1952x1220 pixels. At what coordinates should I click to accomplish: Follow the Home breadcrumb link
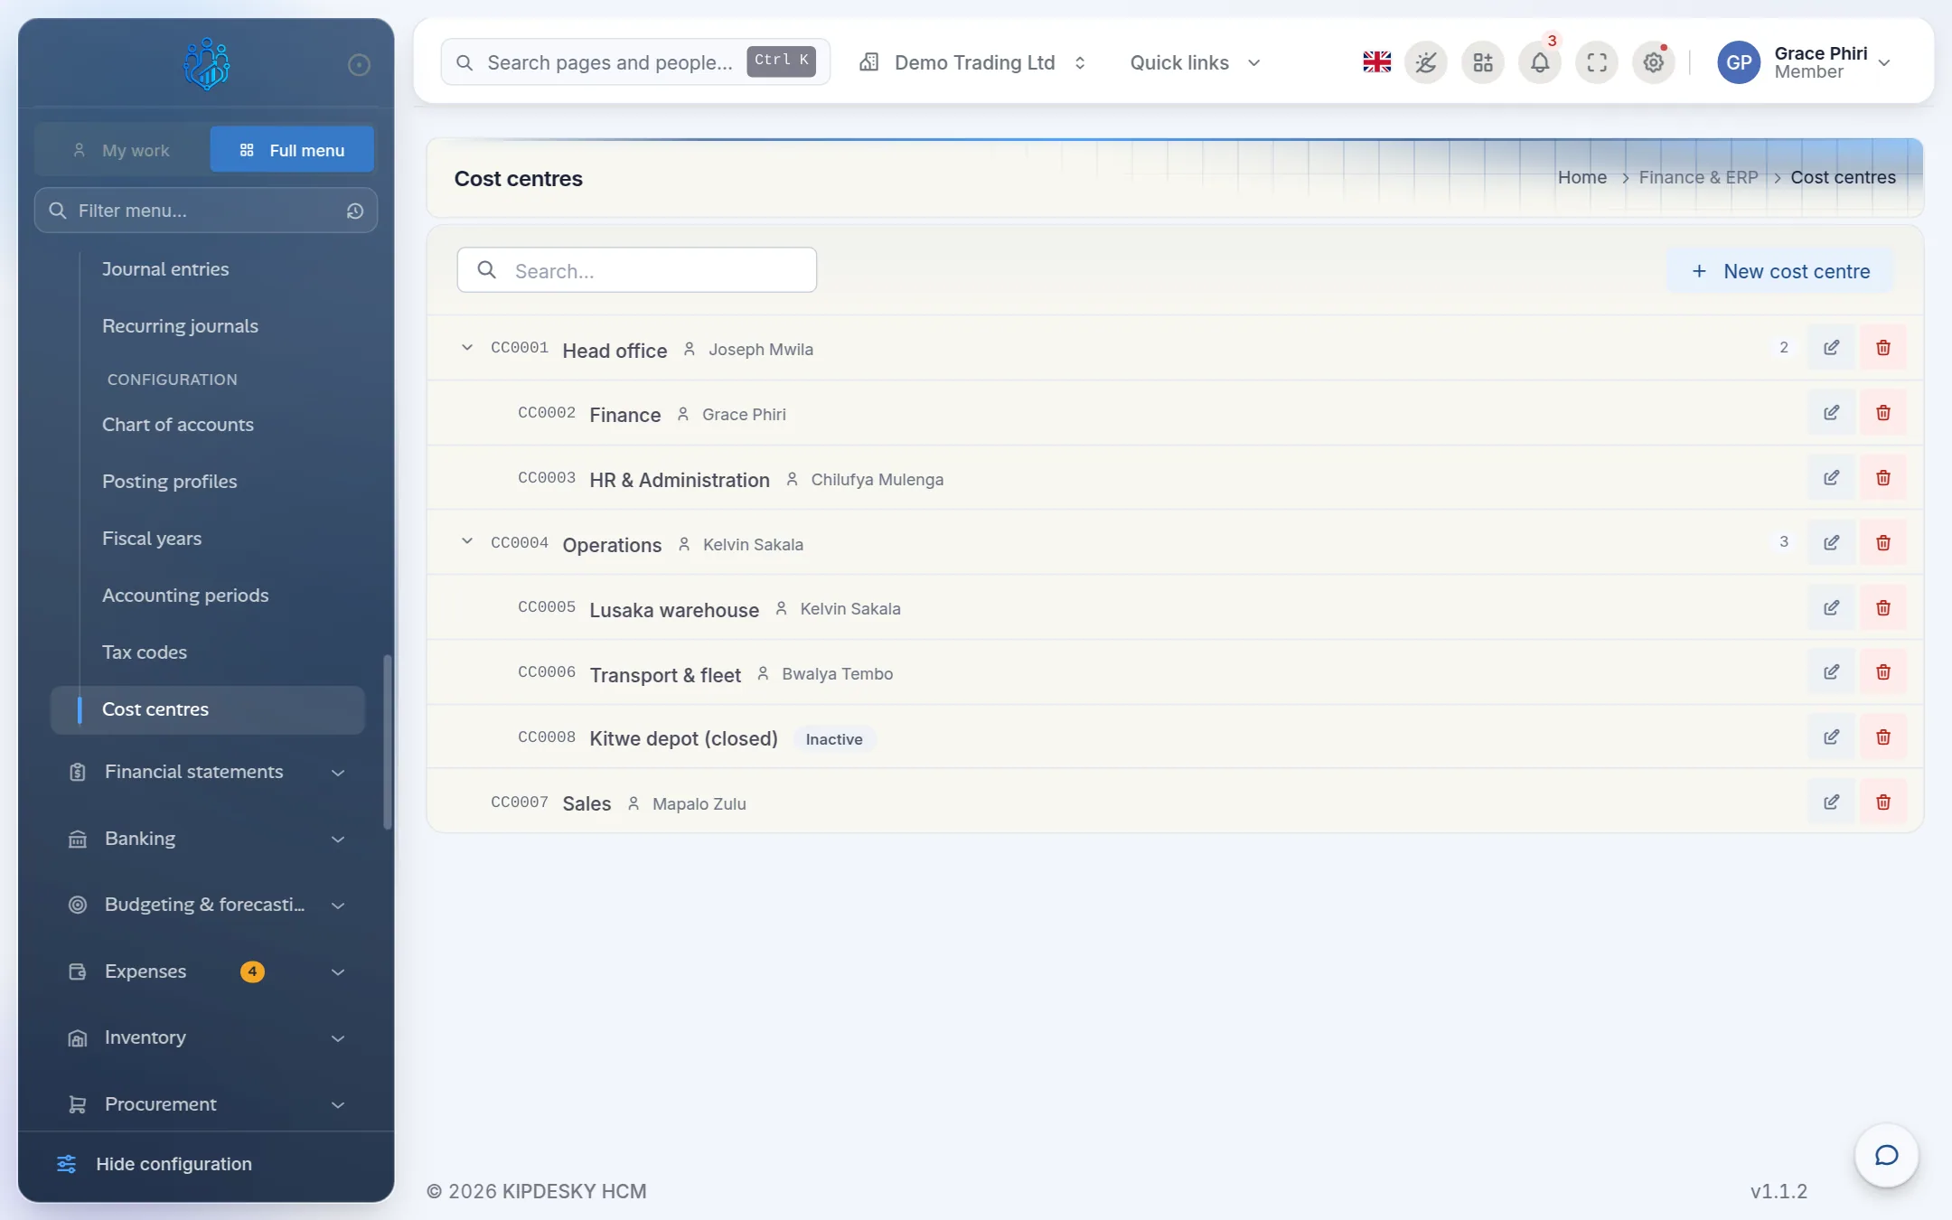(1582, 177)
